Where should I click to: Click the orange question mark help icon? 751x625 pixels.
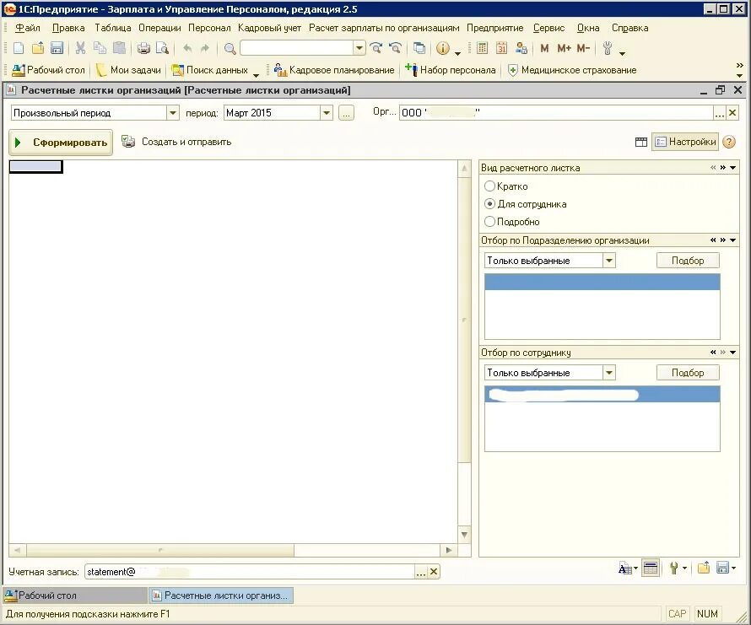[x=729, y=142]
